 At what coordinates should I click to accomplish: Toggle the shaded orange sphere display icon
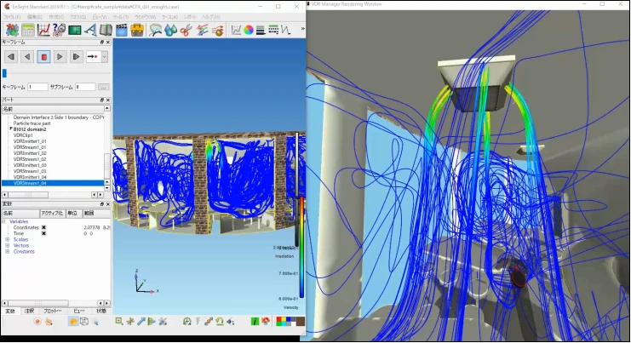point(73,321)
